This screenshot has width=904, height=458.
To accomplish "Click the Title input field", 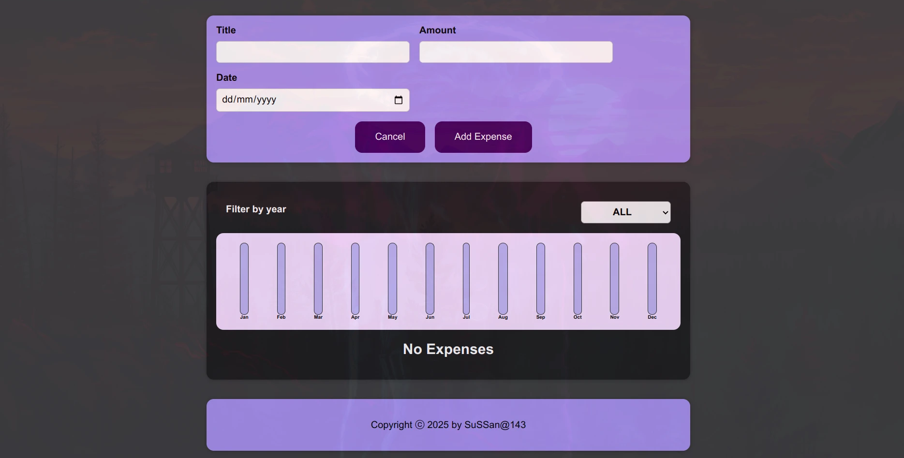I will coord(313,52).
